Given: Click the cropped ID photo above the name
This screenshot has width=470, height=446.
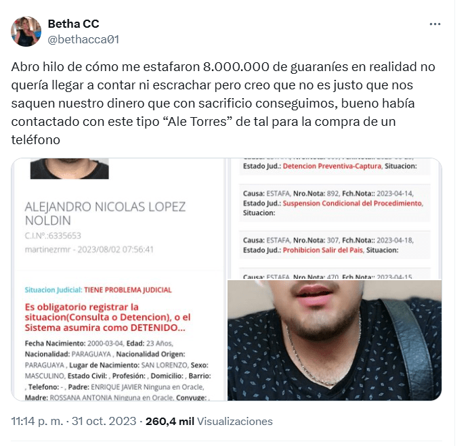Looking at the screenshot, I should 70,169.
